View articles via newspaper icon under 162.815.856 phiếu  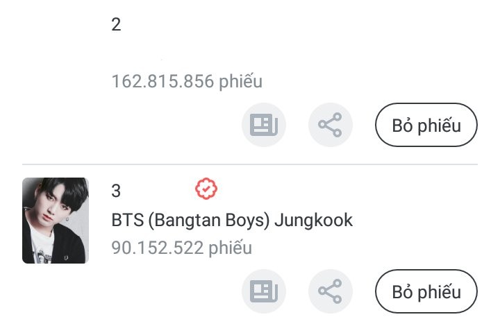click(264, 125)
